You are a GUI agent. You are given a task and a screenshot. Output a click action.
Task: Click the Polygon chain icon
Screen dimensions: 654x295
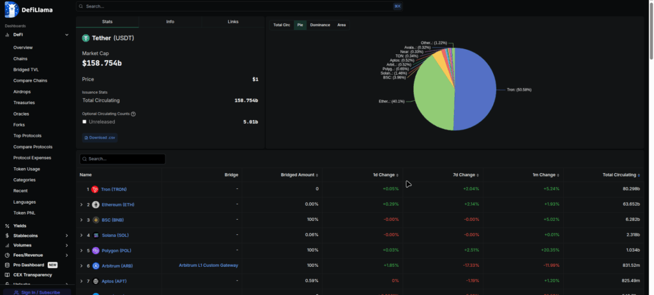[96, 250]
